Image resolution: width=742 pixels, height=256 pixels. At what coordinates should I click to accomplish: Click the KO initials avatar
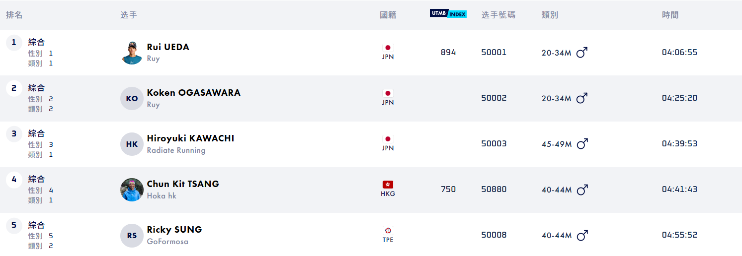click(x=132, y=98)
